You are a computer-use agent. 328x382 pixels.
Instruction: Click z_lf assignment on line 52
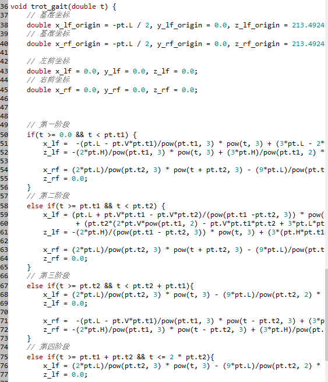pos(184,152)
